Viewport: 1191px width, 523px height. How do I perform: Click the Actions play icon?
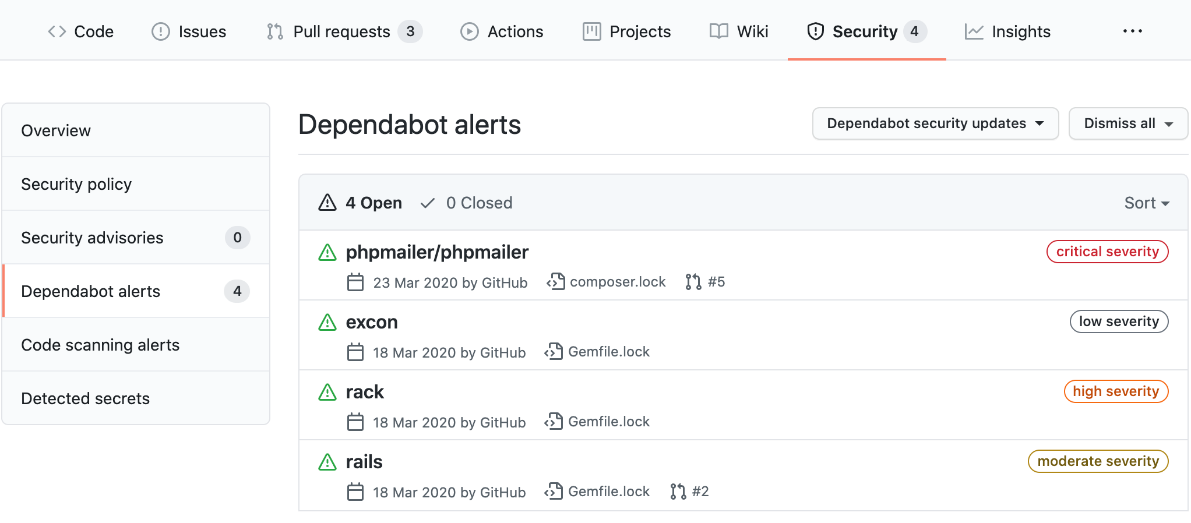pos(469,31)
